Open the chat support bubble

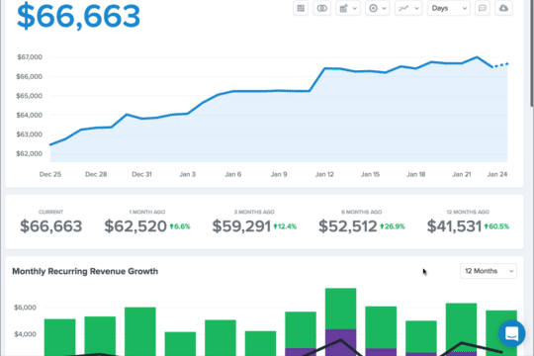click(x=511, y=333)
